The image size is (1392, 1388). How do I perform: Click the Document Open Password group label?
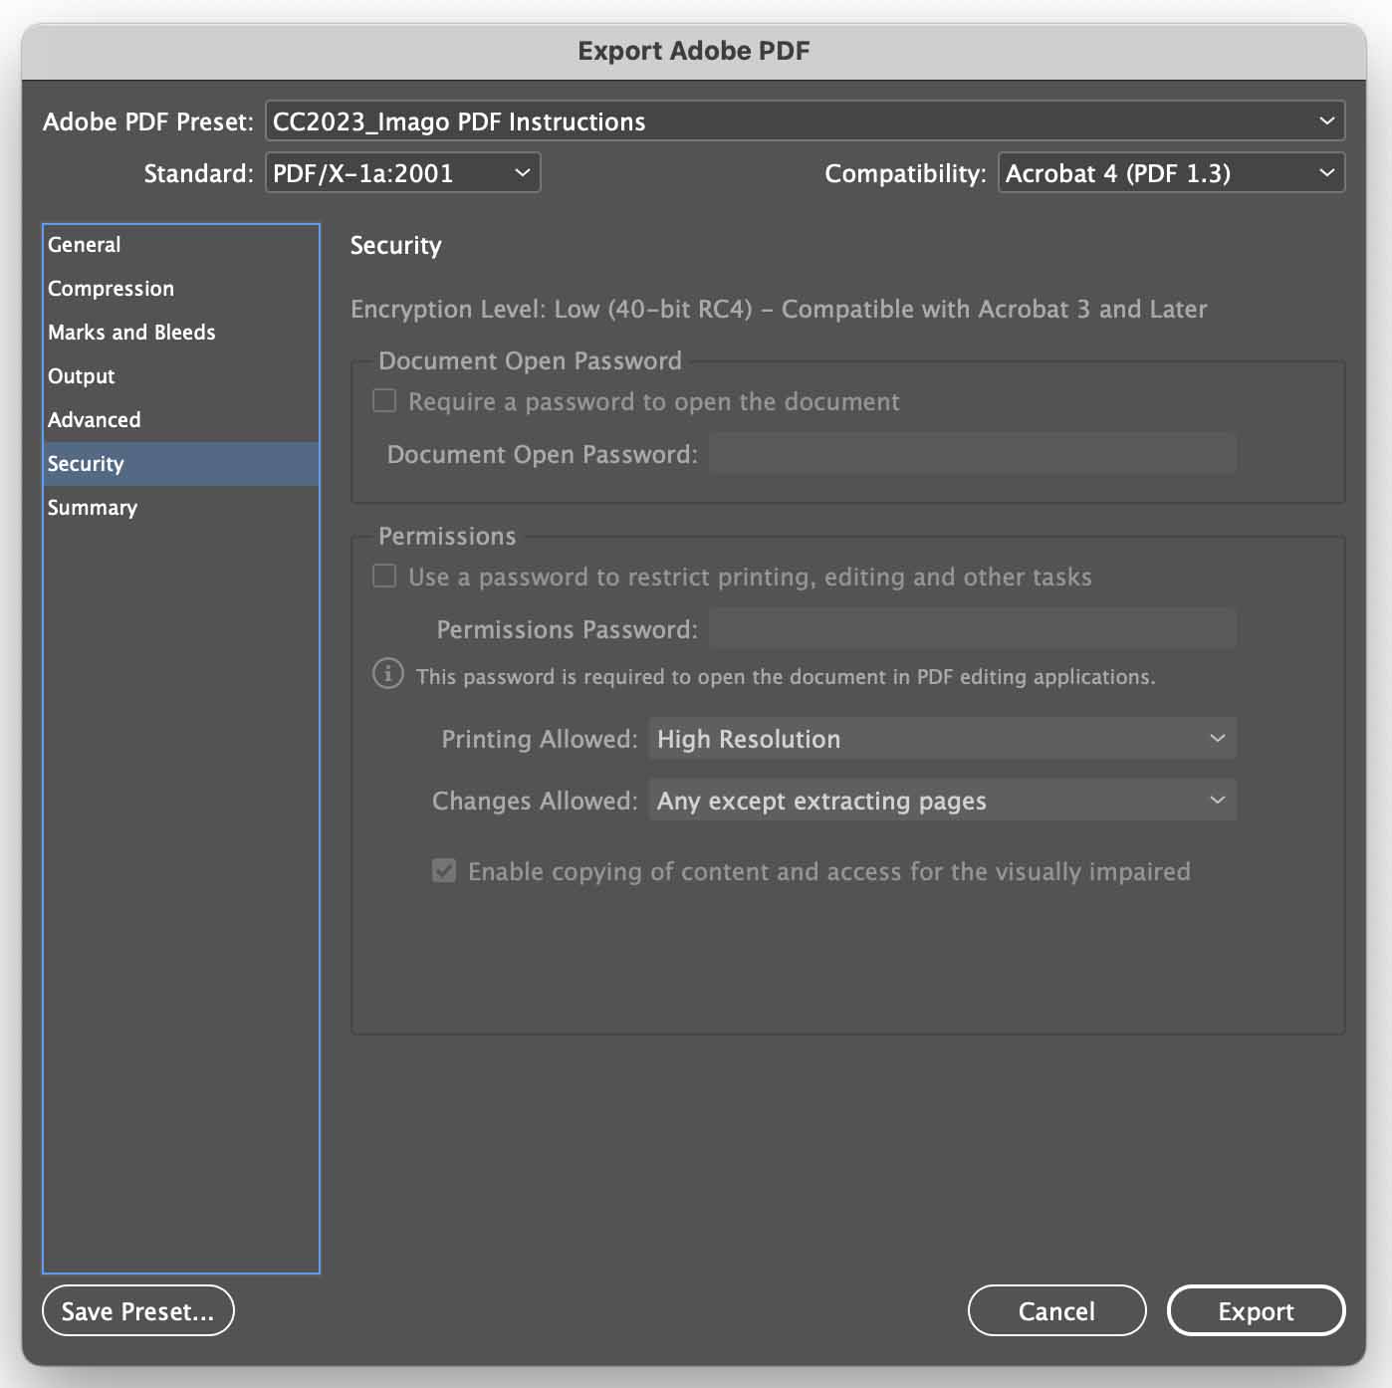pos(530,361)
